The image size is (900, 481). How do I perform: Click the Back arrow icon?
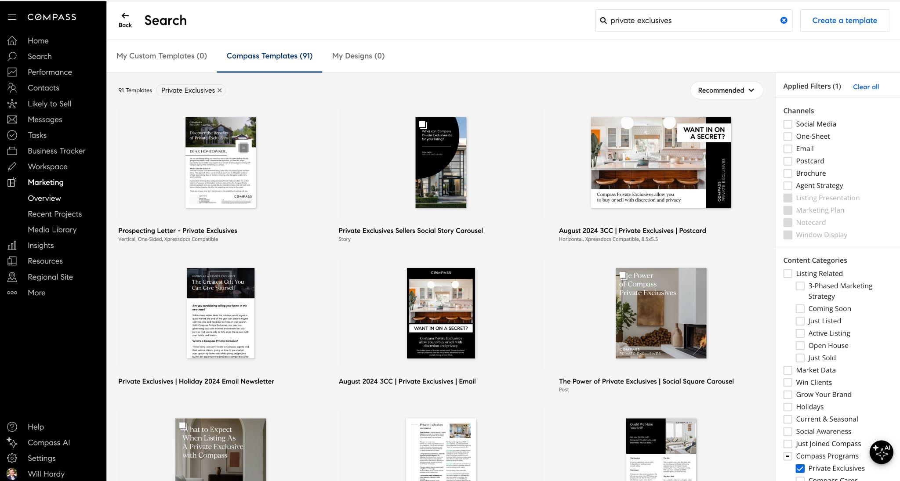pos(125,16)
